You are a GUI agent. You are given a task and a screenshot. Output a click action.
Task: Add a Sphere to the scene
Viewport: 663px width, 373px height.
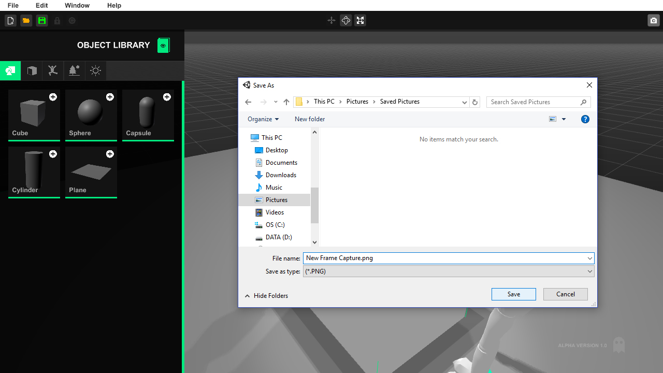click(110, 97)
